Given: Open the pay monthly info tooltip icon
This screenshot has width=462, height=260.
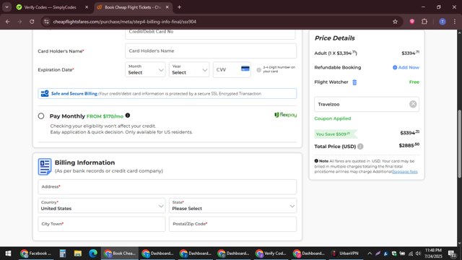Looking at the screenshot, I should [128, 116].
